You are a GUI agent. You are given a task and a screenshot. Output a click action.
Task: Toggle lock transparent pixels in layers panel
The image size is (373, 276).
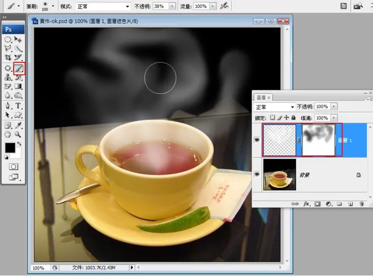[273, 118]
